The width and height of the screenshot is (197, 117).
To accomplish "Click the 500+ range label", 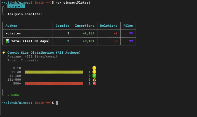I will [x=17, y=83].
